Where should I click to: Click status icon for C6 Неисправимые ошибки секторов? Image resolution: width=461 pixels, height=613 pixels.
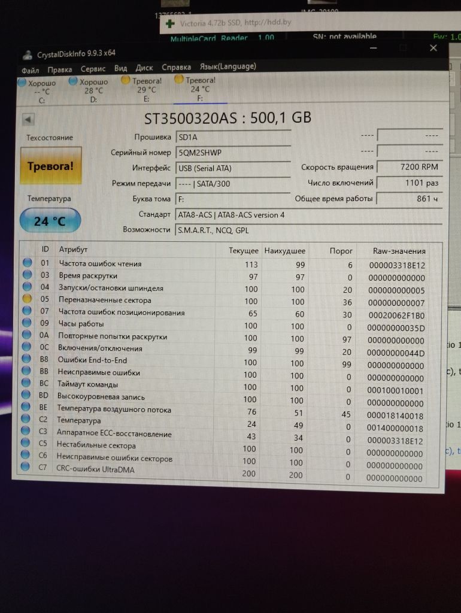pyautogui.click(x=25, y=455)
